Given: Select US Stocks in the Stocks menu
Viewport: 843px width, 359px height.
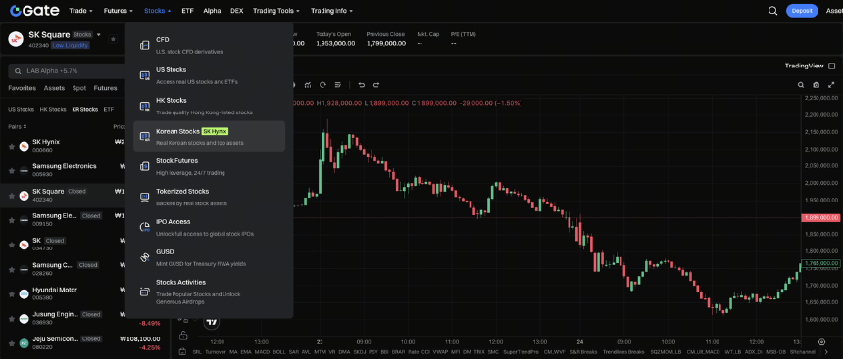Looking at the screenshot, I should tap(209, 75).
